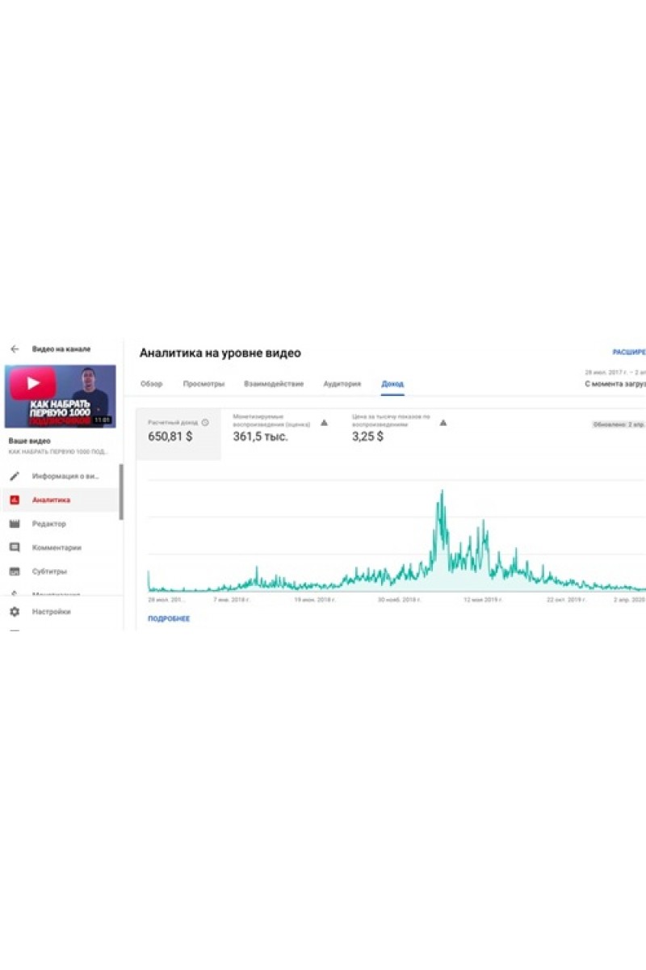Open the С момента загрузки date range dropdown
The width and height of the screenshot is (646, 970).
click(x=615, y=384)
